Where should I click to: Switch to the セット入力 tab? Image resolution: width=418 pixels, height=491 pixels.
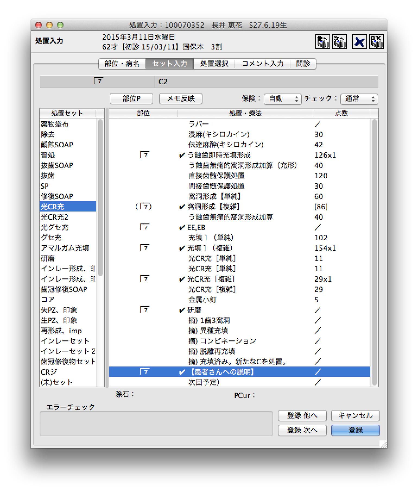[x=170, y=64]
